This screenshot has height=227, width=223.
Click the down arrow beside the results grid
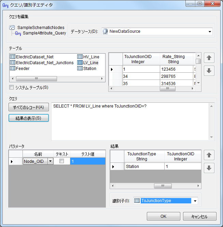(x=209, y=168)
